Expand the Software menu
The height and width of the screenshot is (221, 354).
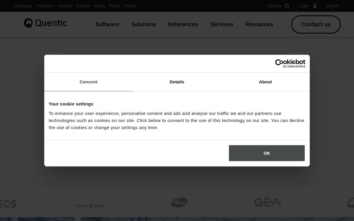tap(107, 24)
